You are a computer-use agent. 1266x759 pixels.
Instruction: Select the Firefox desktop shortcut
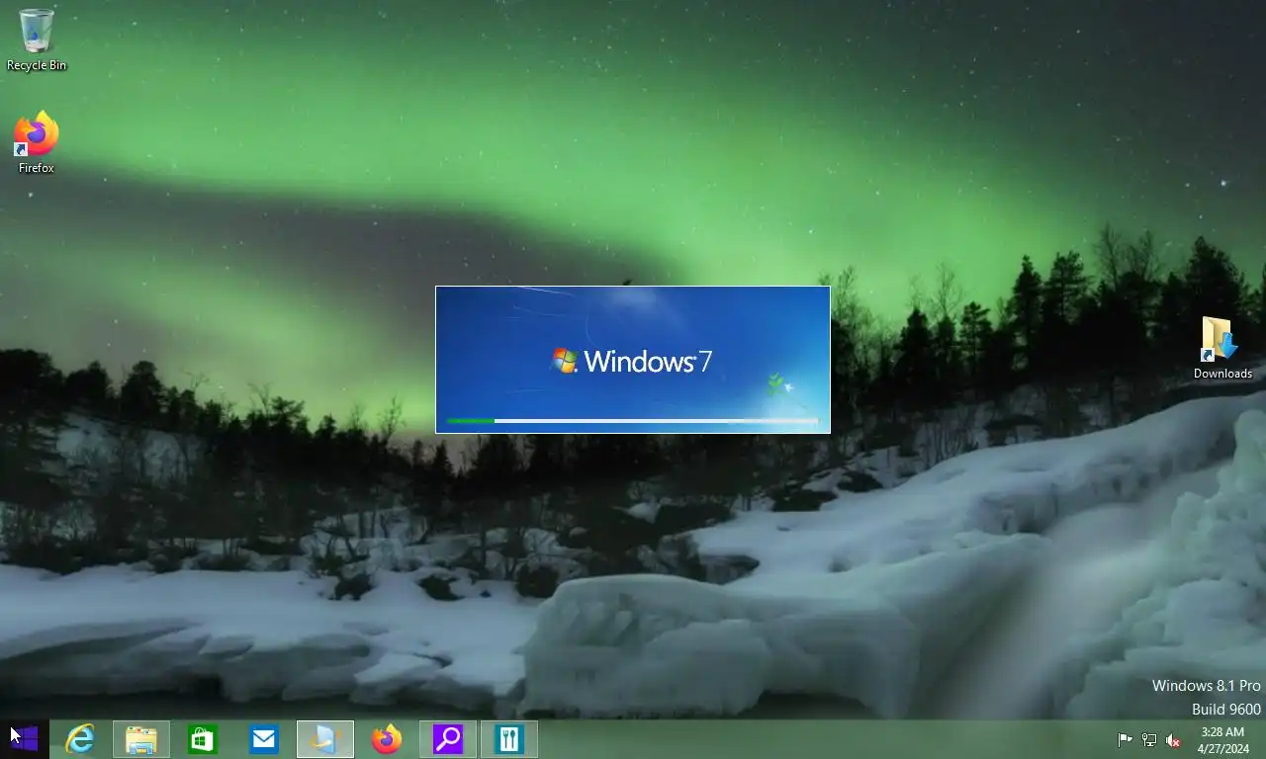coord(37,143)
